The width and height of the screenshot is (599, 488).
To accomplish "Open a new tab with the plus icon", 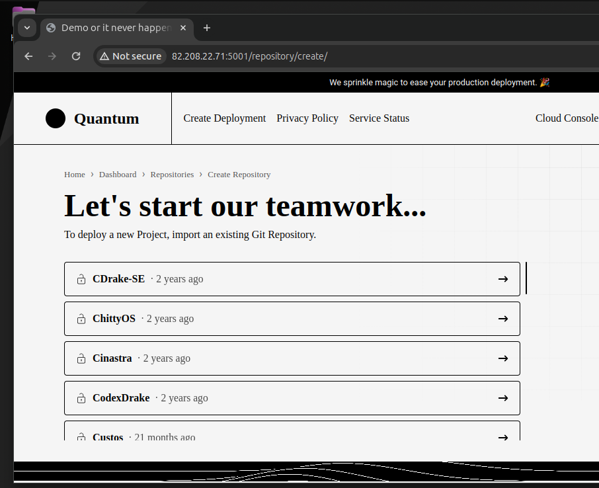I will (206, 28).
